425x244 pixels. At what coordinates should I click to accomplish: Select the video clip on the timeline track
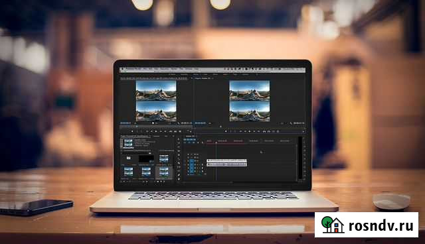(x=227, y=160)
